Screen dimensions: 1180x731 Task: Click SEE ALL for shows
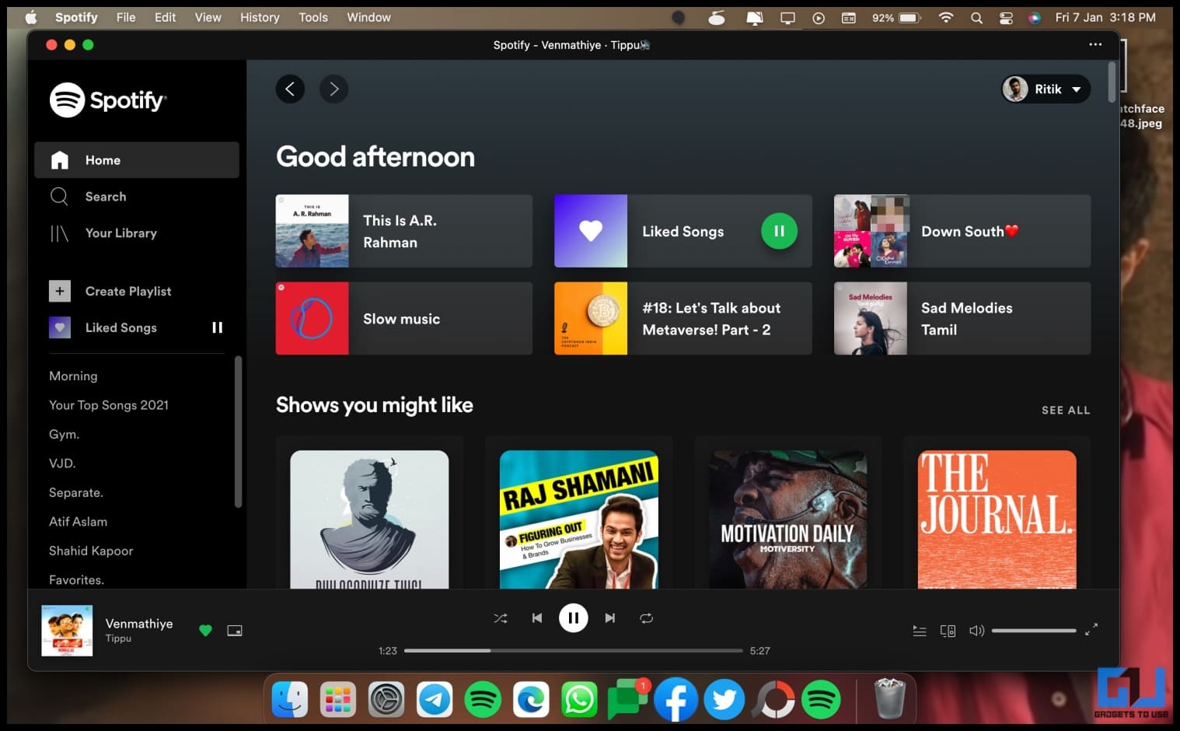[1066, 411]
